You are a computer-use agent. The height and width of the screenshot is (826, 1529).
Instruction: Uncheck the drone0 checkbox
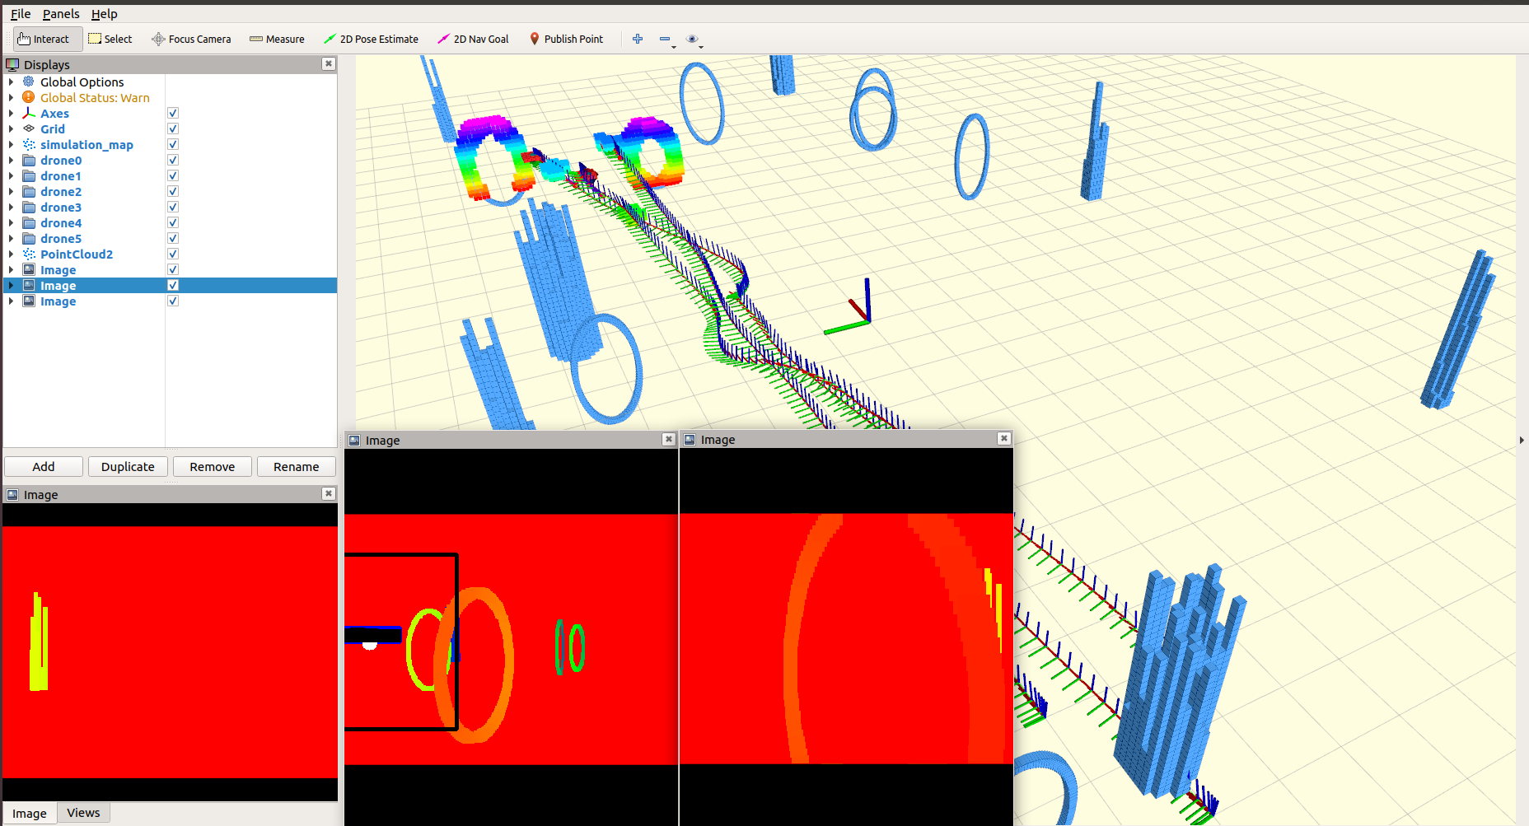[x=173, y=160]
